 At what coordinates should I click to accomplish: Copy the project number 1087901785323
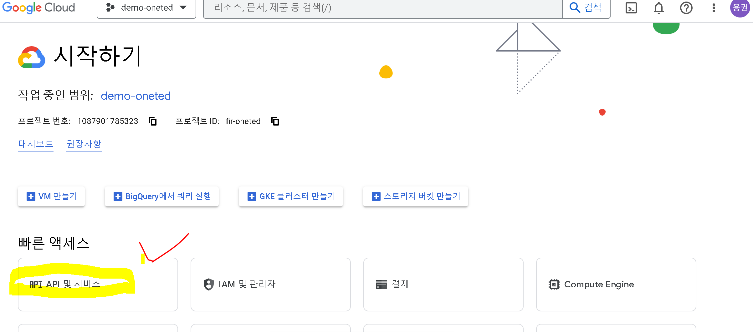point(153,121)
